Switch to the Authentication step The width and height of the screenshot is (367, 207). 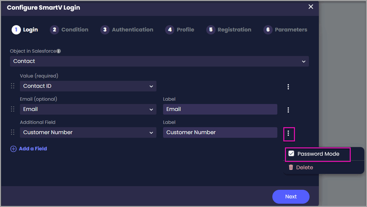[127, 29]
